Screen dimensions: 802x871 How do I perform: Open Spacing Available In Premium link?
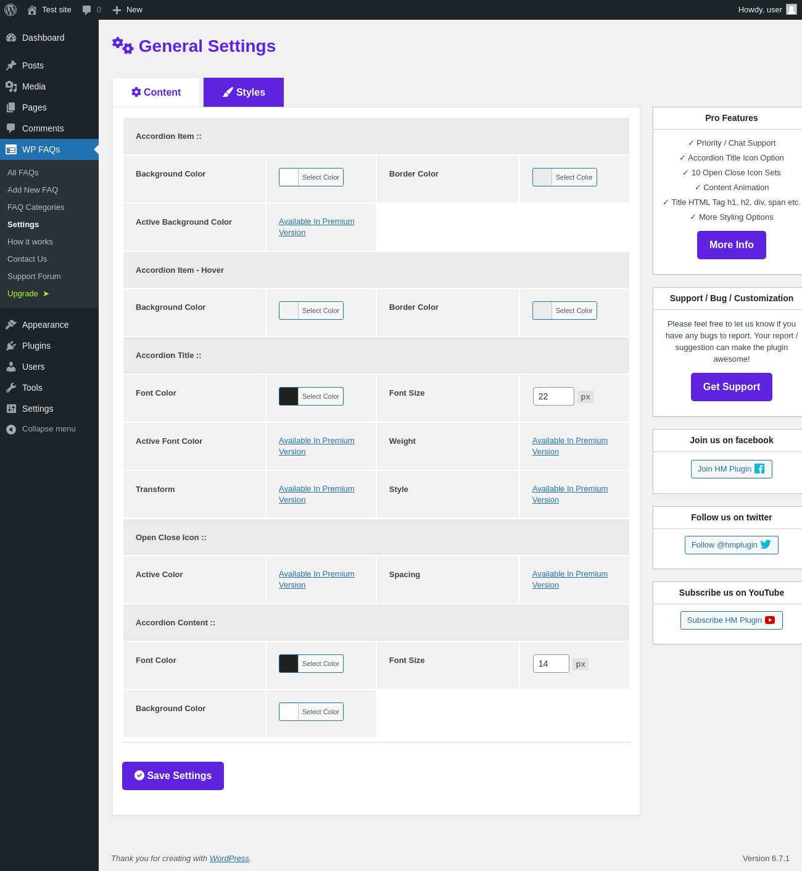tap(570, 580)
